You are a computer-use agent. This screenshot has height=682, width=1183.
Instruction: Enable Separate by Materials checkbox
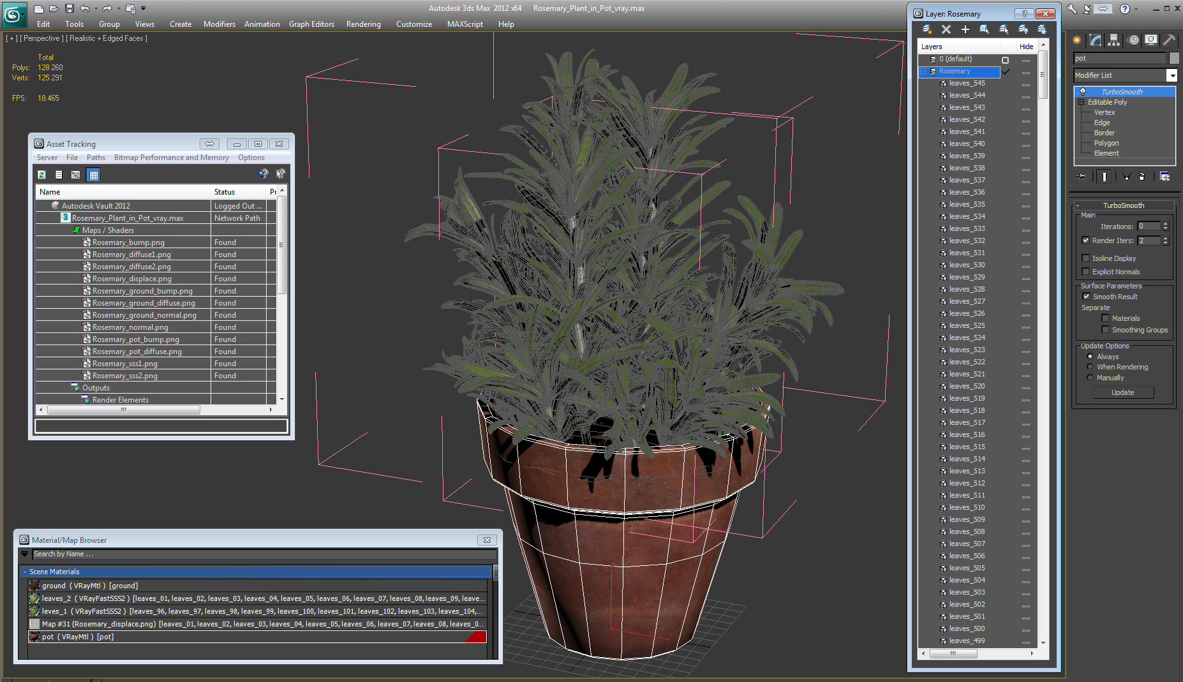1105,318
